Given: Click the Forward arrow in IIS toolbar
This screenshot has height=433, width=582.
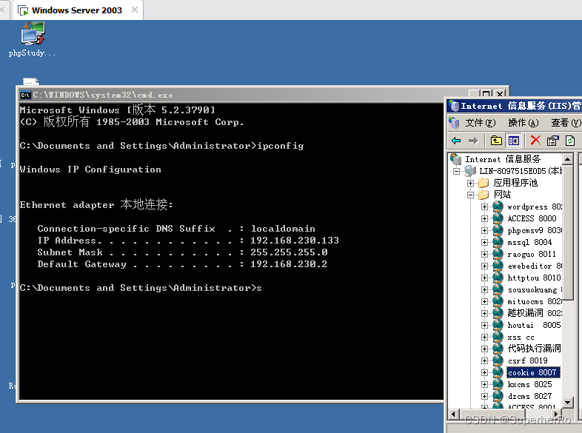Looking at the screenshot, I should click(x=473, y=141).
